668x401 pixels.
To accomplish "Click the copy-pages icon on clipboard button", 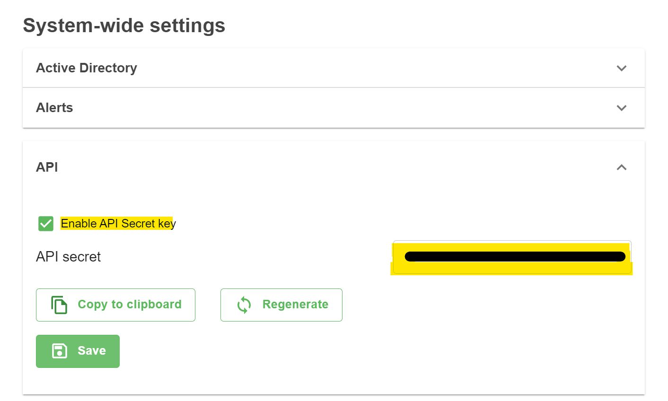I will pos(59,305).
